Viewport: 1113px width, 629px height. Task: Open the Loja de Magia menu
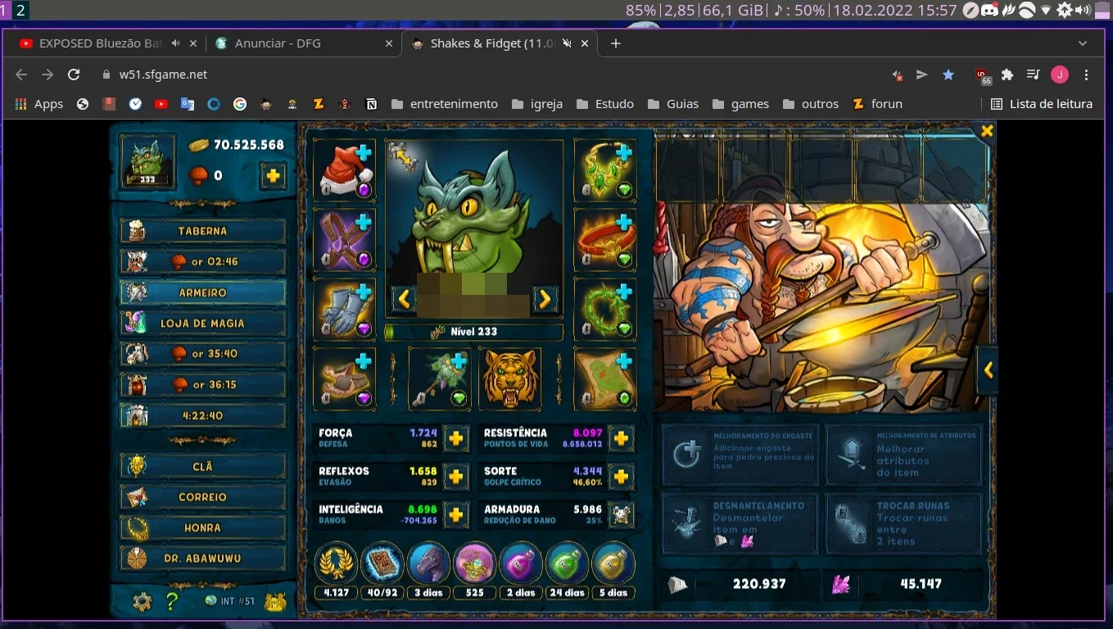[x=203, y=323]
